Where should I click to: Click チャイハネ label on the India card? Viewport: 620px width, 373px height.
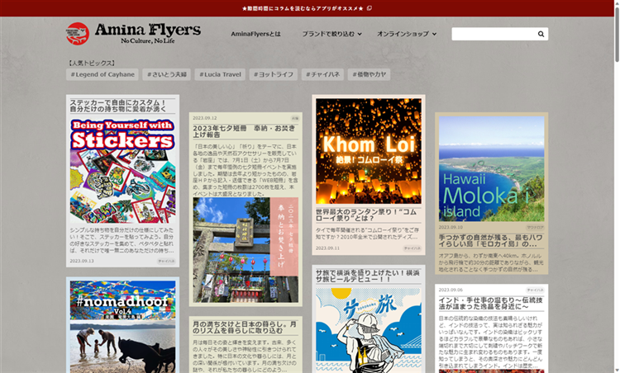click(535, 290)
